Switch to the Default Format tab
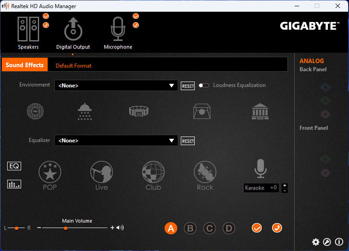The width and height of the screenshot is (349, 251). coord(73,66)
